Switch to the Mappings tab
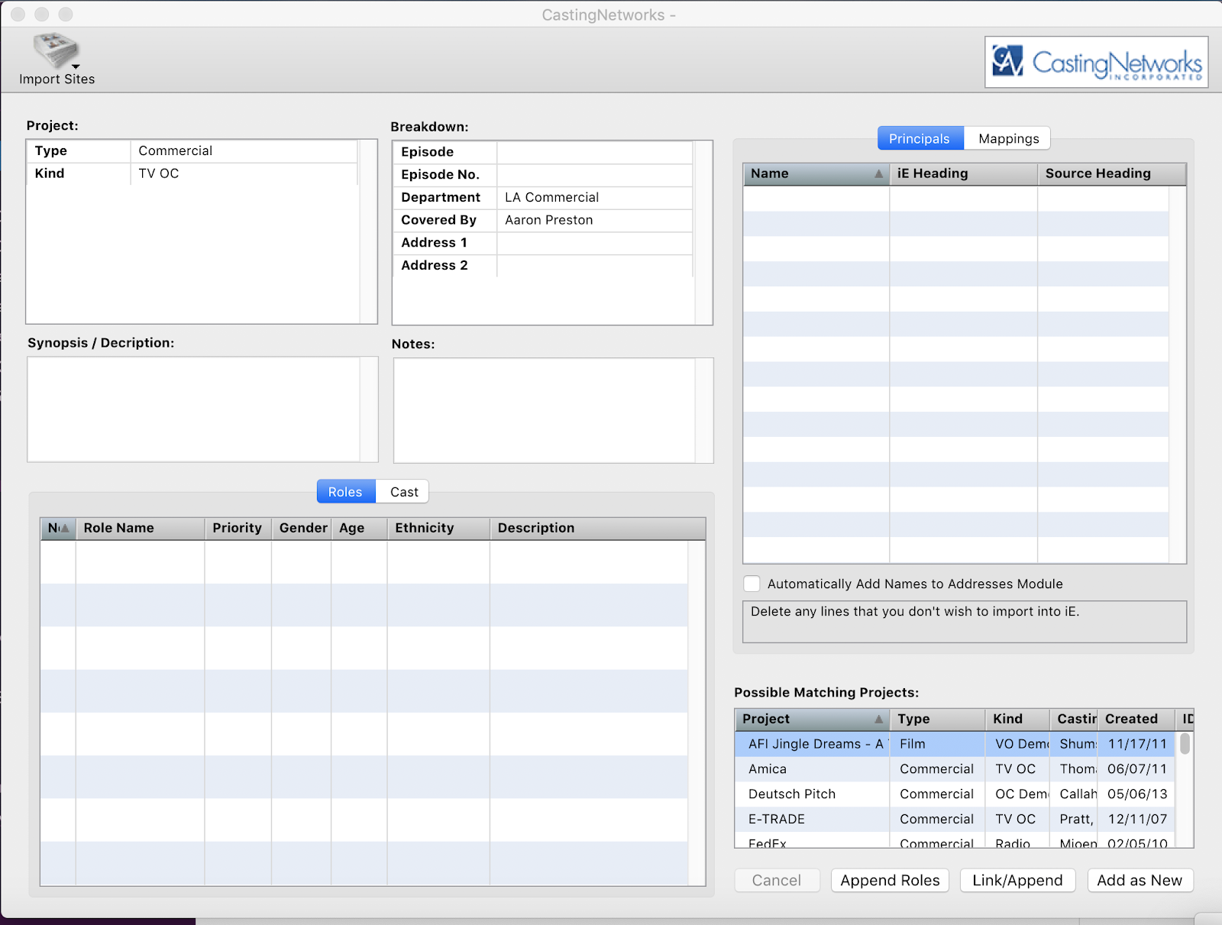Screen dimensions: 1222x925 [1008, 138]
